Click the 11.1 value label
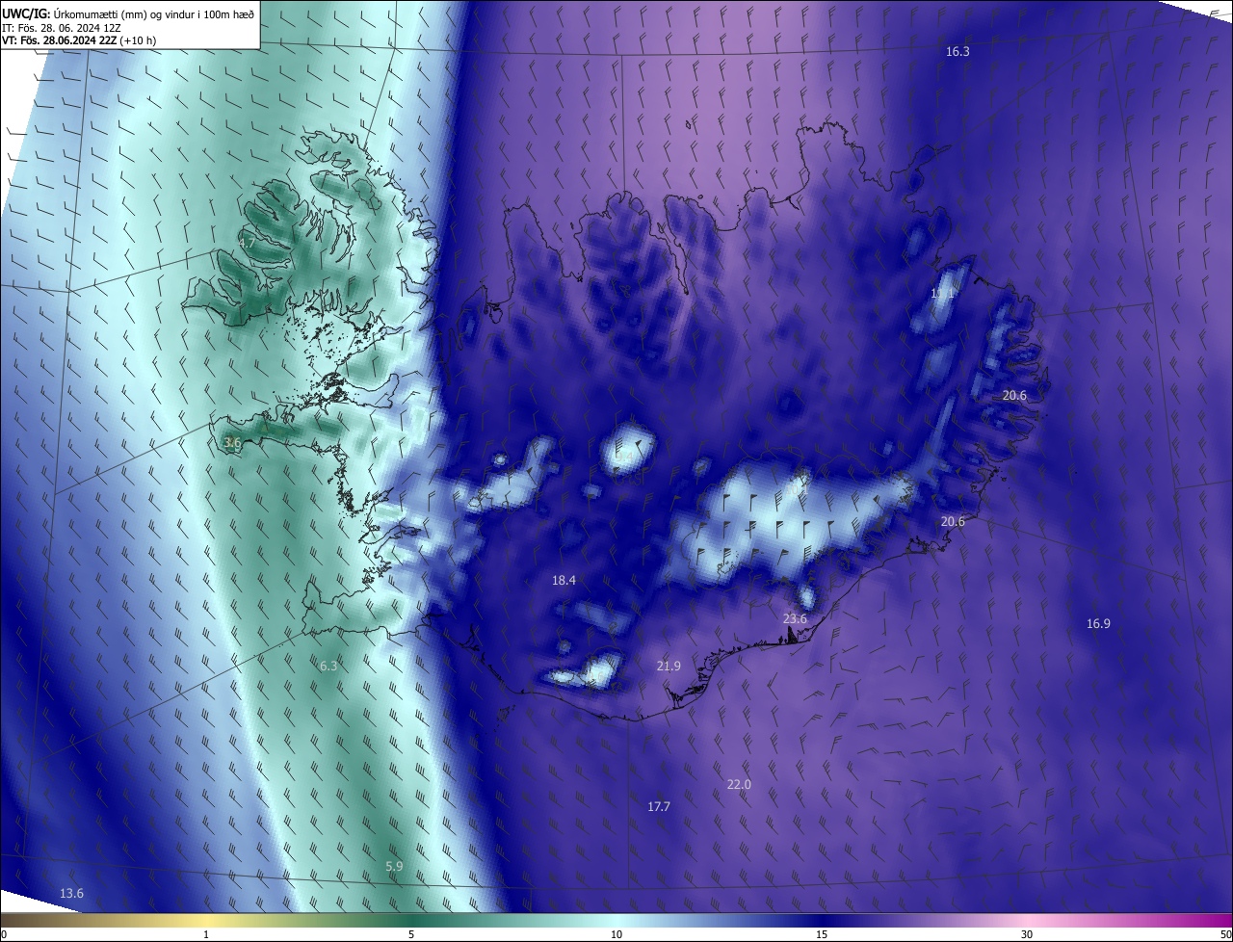Screen dimensions: 1233x942 click(943, 294)
